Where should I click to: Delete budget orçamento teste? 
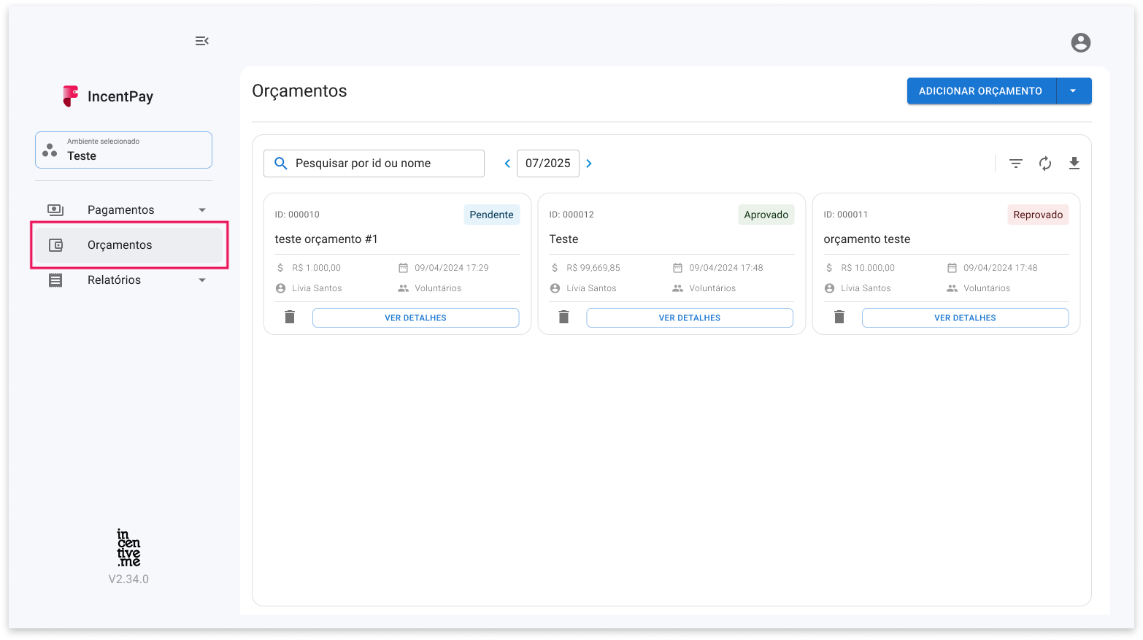click(x=839, y=317)
